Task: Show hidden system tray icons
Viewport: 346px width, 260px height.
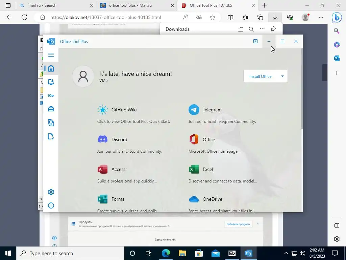Action: coord(286,253)
